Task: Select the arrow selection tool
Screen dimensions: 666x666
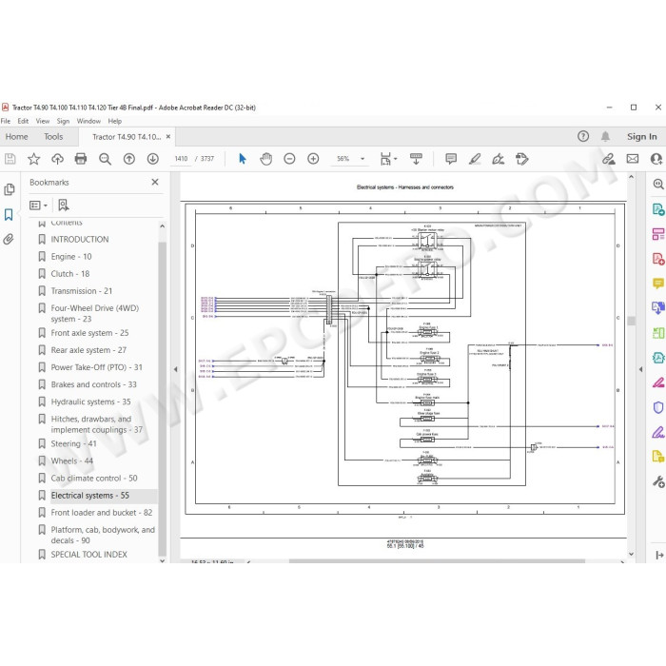Action: (242, 159)
